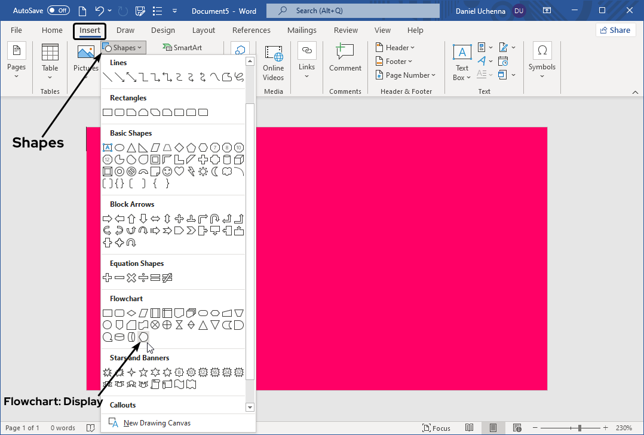Pick the heart shape in Basic Shapes
This screenshot has width=644, height=435.
(x=179, y=171)
